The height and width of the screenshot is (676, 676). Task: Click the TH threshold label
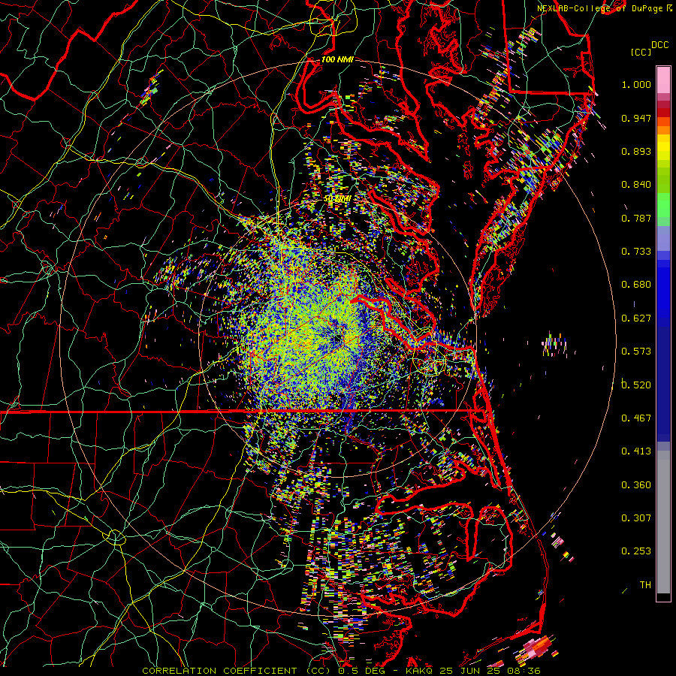tap(645, 584)
